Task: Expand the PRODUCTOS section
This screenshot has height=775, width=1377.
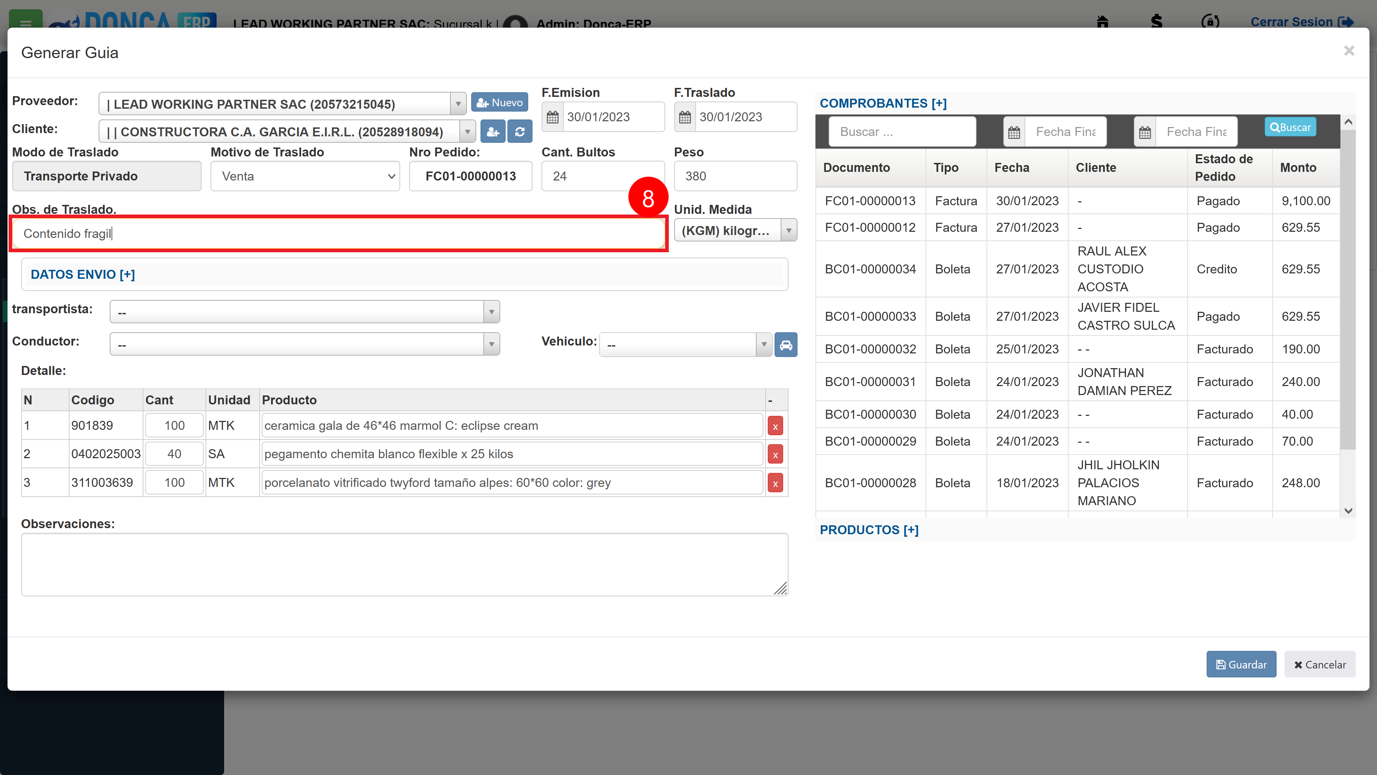Action: (869, 530)
